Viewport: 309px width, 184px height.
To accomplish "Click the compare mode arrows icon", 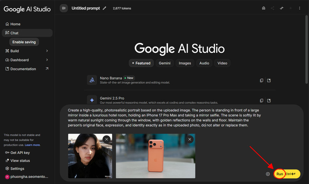I will coord(282,8).
